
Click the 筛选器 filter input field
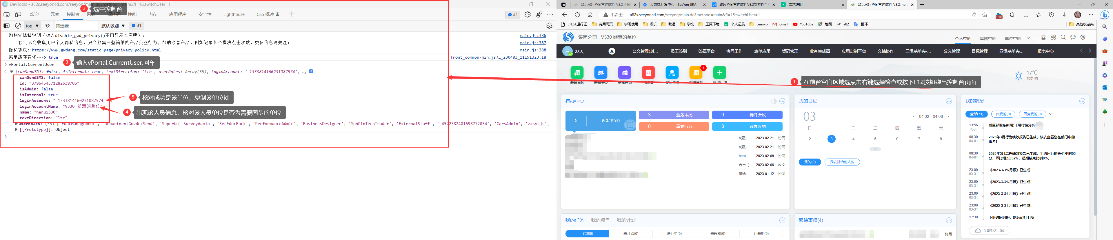click(x=76, y=26)
